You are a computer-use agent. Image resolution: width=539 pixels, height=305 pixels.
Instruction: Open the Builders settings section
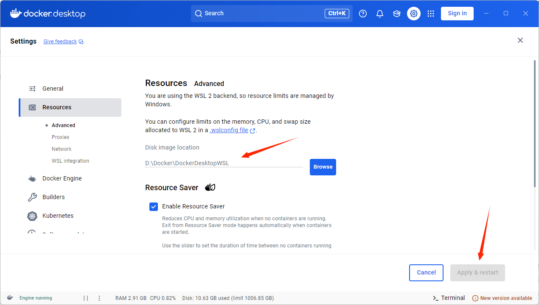70,197
